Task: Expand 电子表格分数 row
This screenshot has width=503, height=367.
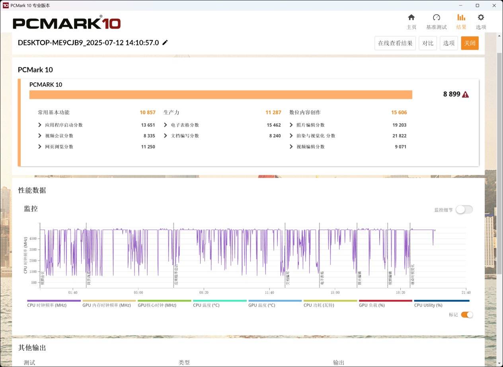Action: [x=166, y=125]
